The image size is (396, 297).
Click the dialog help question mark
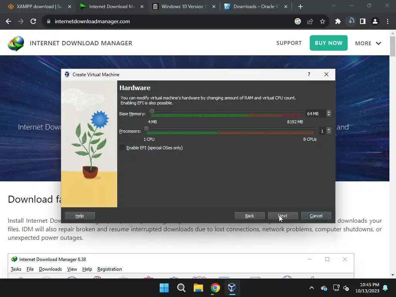[x=309, y=74]
